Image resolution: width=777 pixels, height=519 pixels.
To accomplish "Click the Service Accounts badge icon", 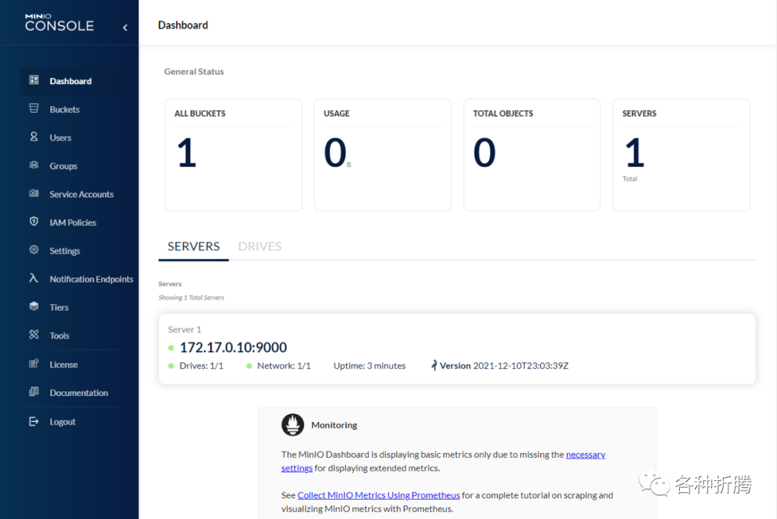I will click(x=34, y=193).
